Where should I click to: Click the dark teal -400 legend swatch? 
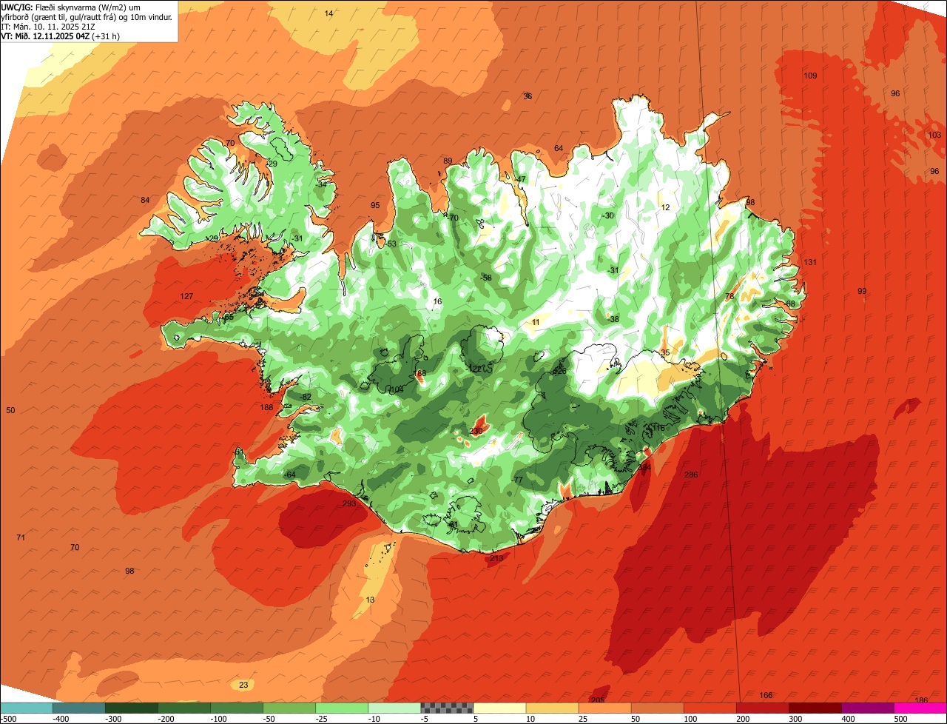(x=79, y=708)
